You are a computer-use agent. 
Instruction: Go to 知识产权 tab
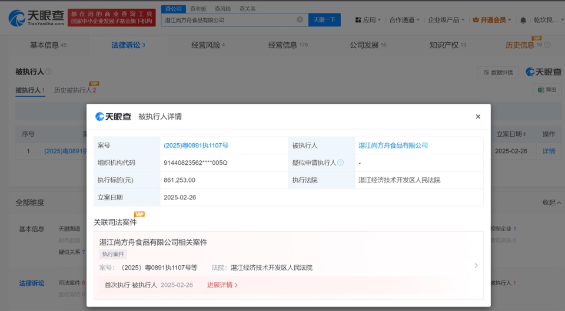447,45
